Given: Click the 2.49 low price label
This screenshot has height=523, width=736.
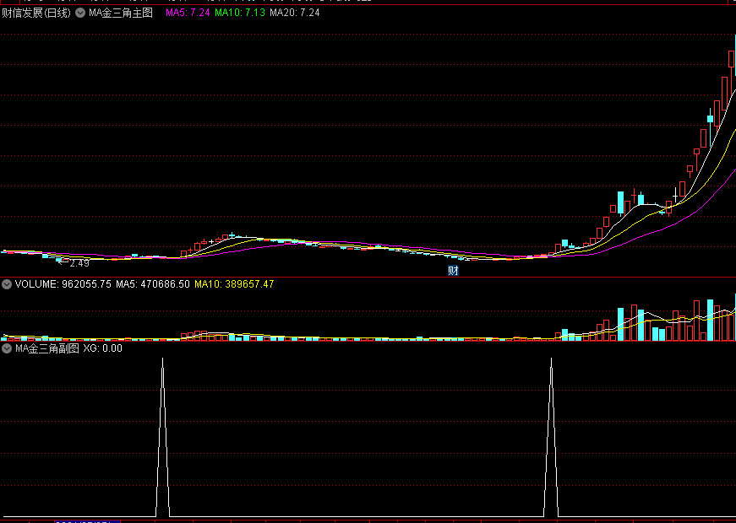Looking at the screenshot, I should coord(79,263).
